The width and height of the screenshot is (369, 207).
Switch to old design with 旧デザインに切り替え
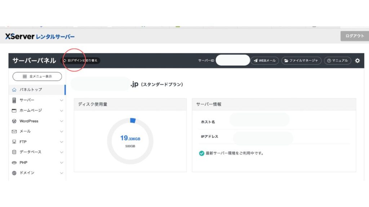coord(80,61)
